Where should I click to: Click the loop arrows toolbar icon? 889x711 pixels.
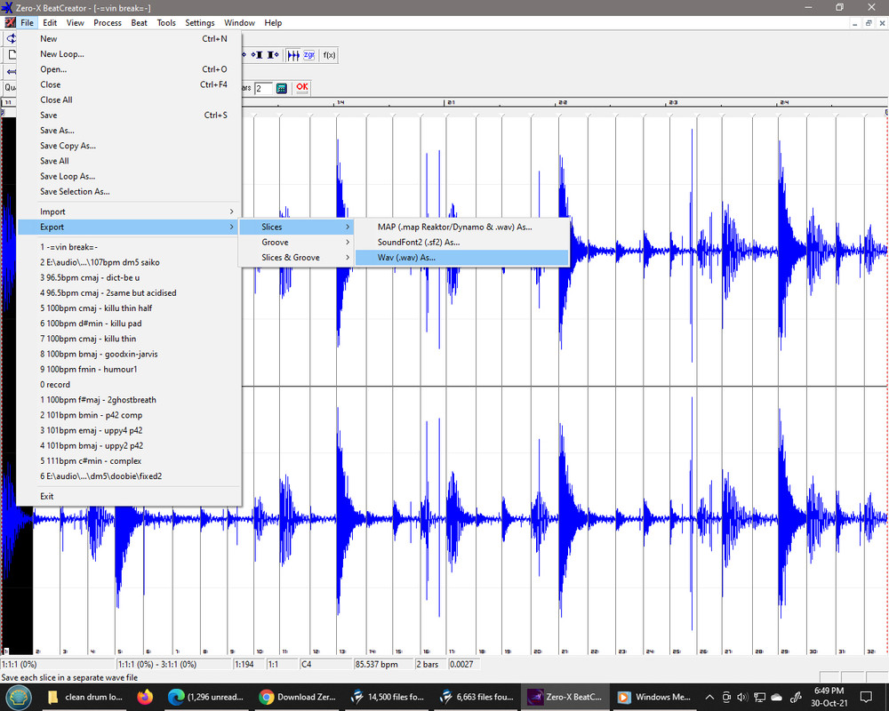coord(11,38)
